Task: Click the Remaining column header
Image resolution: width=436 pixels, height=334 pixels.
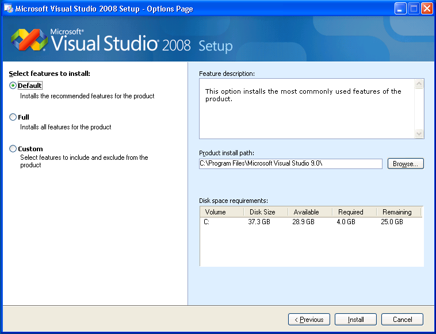Action: (x=397, y=212)
